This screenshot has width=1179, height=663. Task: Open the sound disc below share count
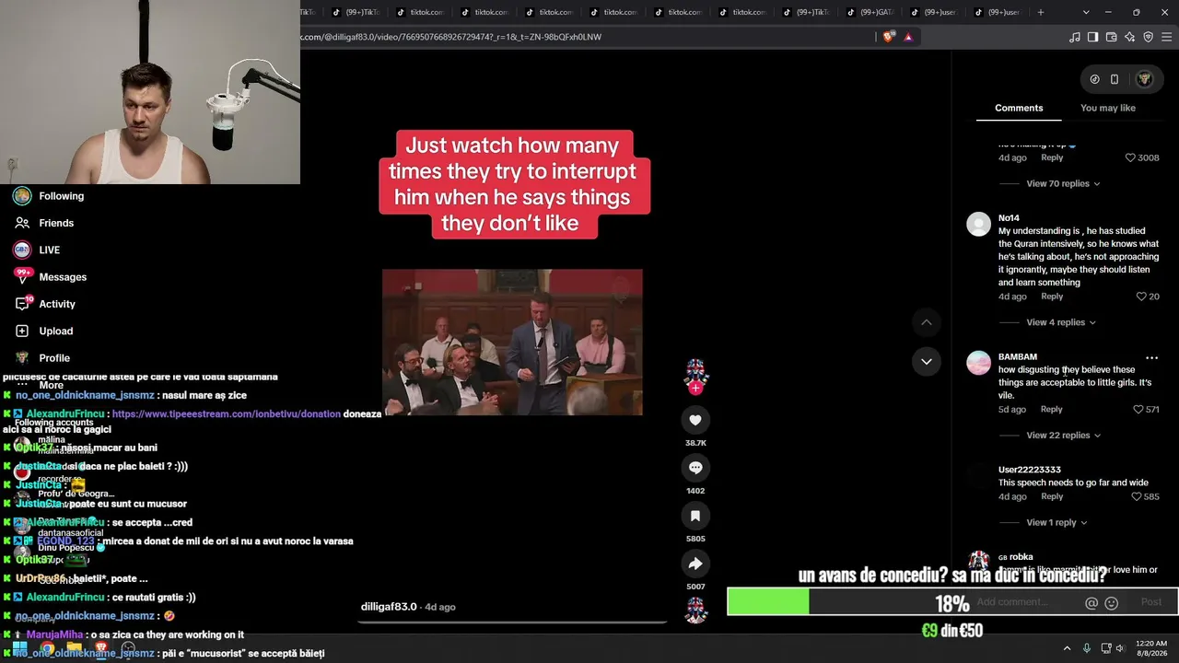coord(695,611)
